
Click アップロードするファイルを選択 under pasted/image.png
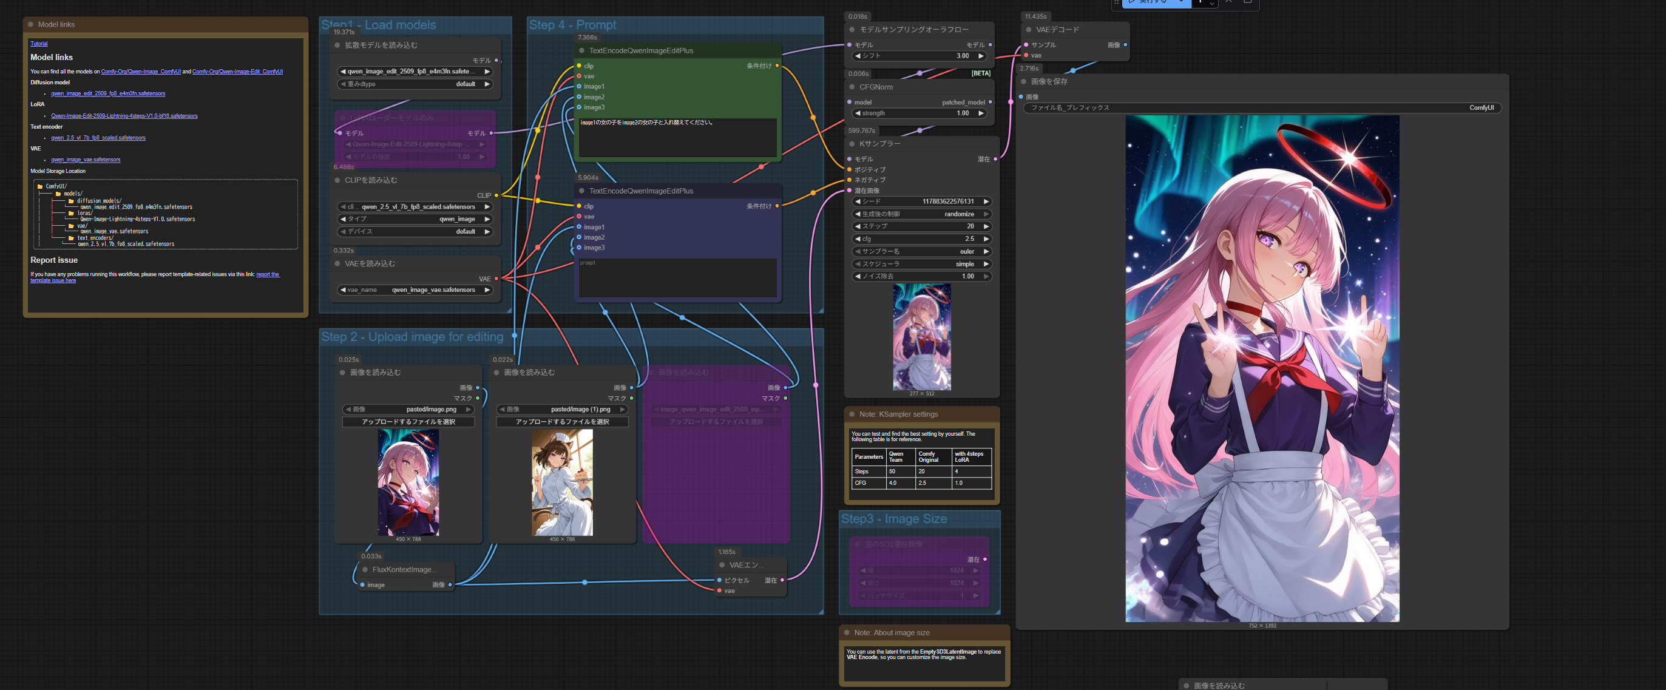coord(408,422)
